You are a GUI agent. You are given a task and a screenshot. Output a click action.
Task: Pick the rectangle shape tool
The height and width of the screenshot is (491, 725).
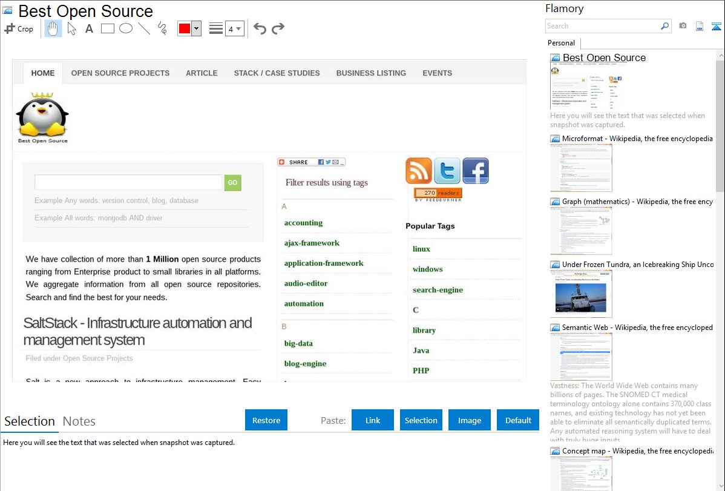click(x=107, y=28)
